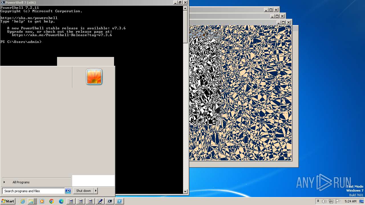Screen dimensions: 365x205
Task: Restore down the PowerShell 7 window
Action: click(x=180, y=2)
